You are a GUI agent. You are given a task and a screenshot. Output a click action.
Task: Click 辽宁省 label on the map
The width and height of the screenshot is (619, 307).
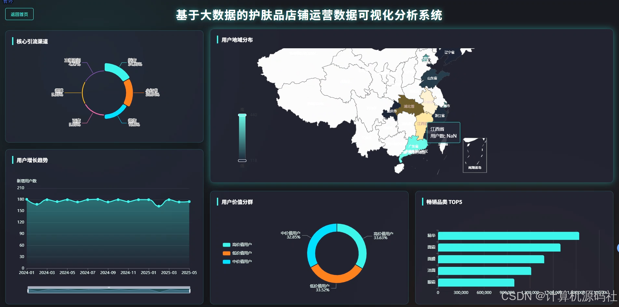pos(449,52)
